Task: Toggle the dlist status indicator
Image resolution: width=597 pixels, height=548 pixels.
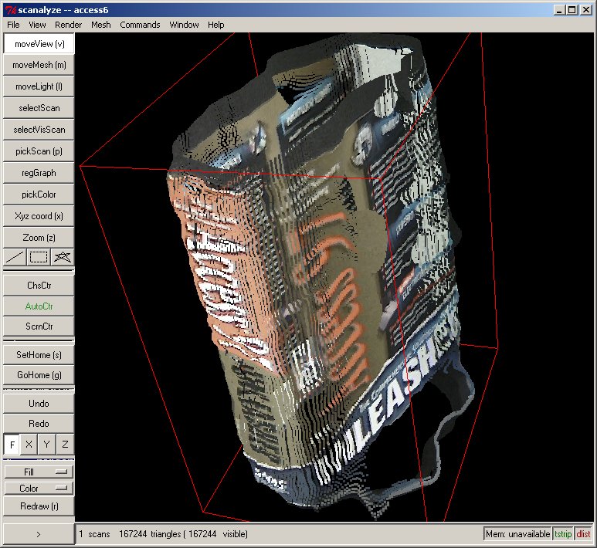Action: 583,534
